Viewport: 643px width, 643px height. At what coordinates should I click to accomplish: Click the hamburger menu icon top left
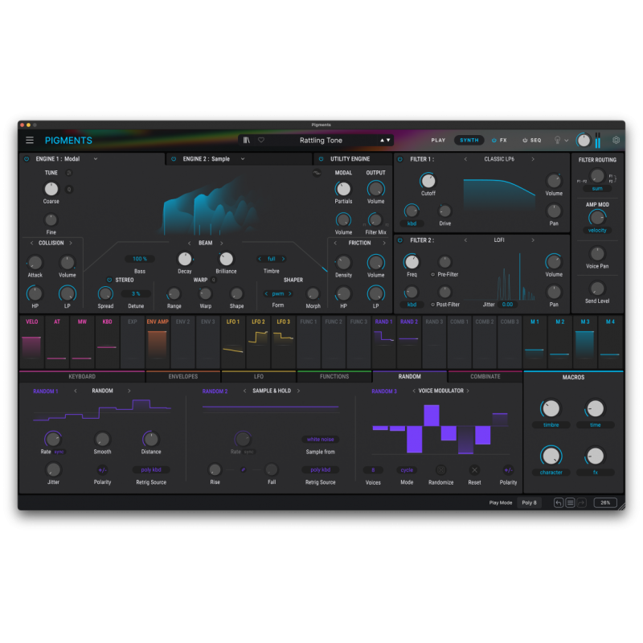(30, 140)
